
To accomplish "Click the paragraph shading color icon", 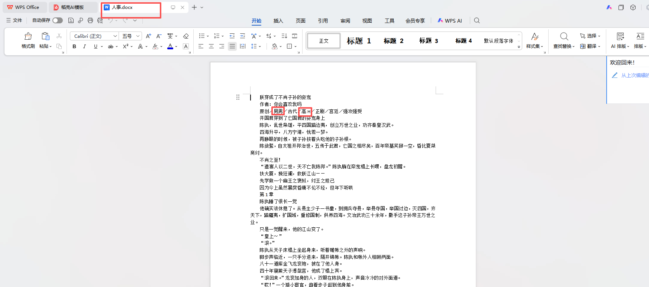I will (x=275, y=46).
